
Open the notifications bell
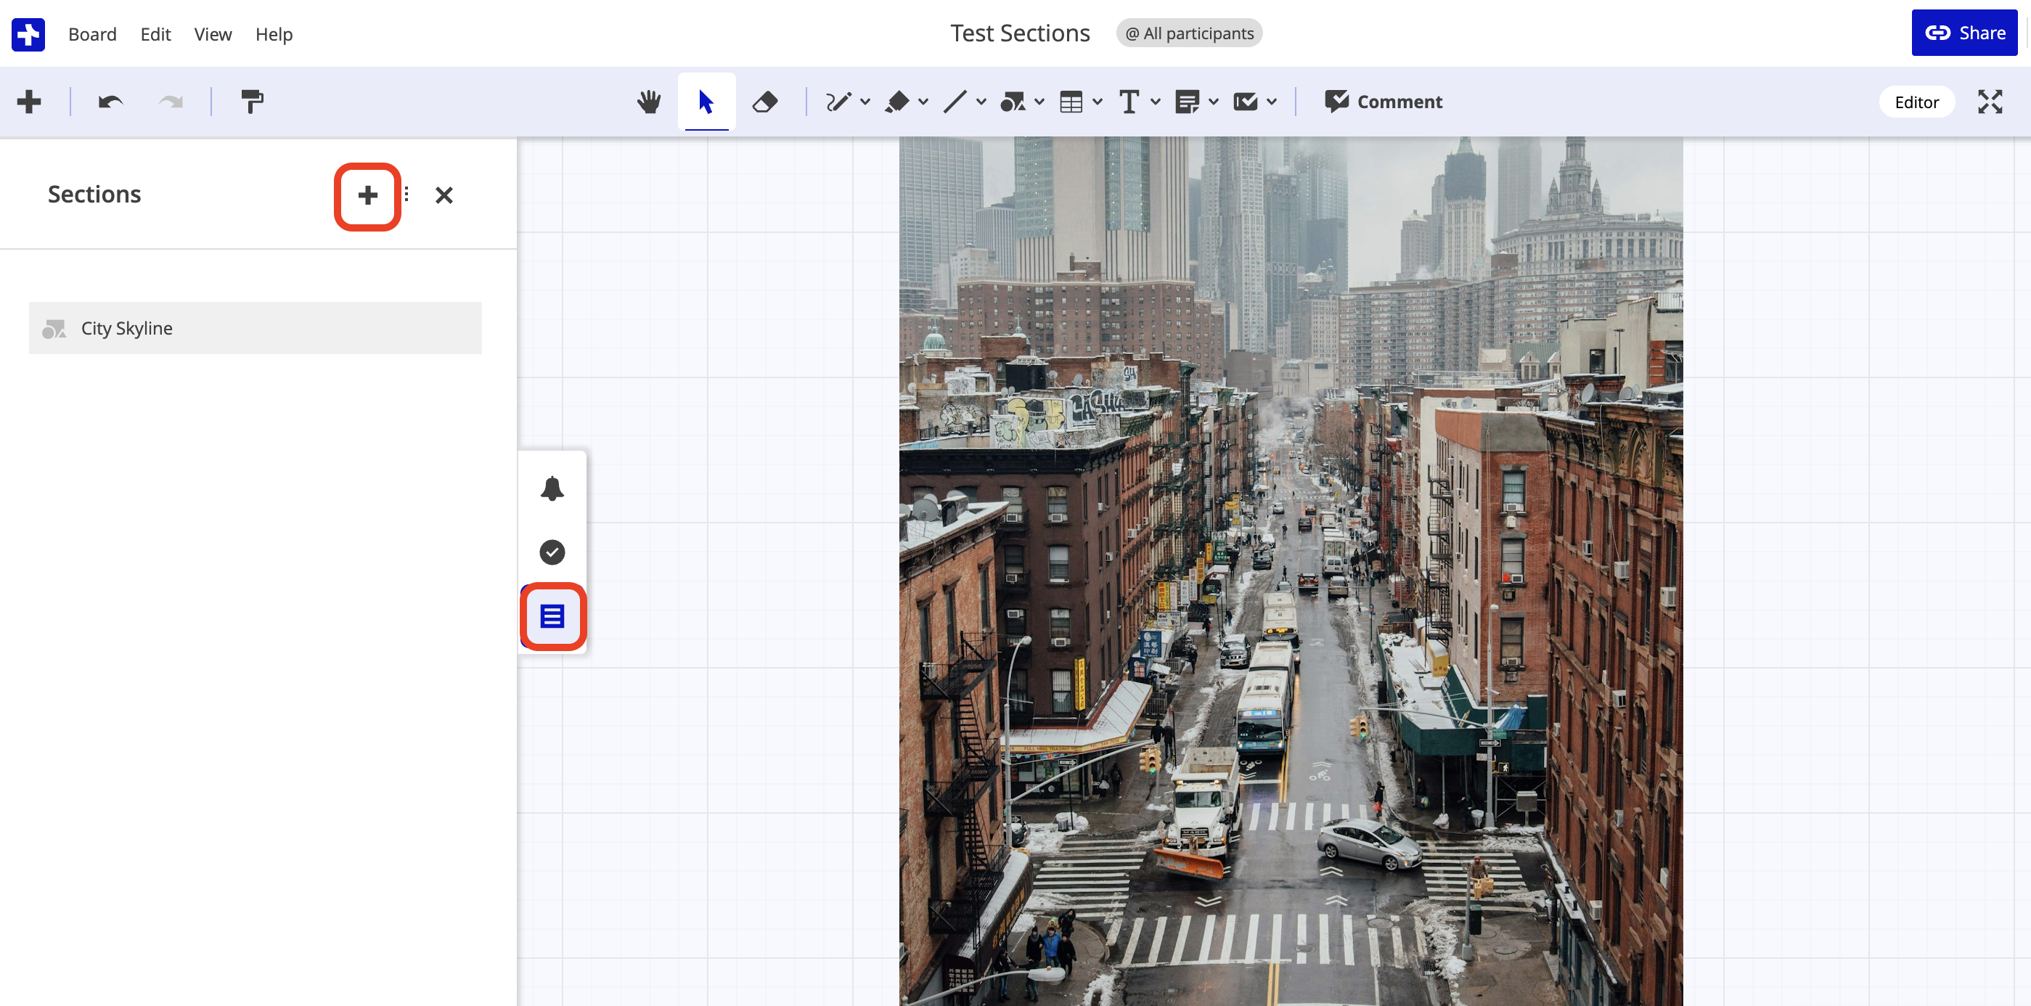(x=552, y=488)
